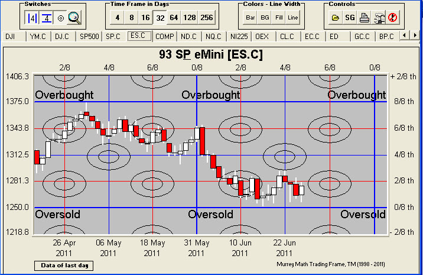Viewport: 423px width, 275px height.
Task: Set time frame to 16 days
Action: 146,18
